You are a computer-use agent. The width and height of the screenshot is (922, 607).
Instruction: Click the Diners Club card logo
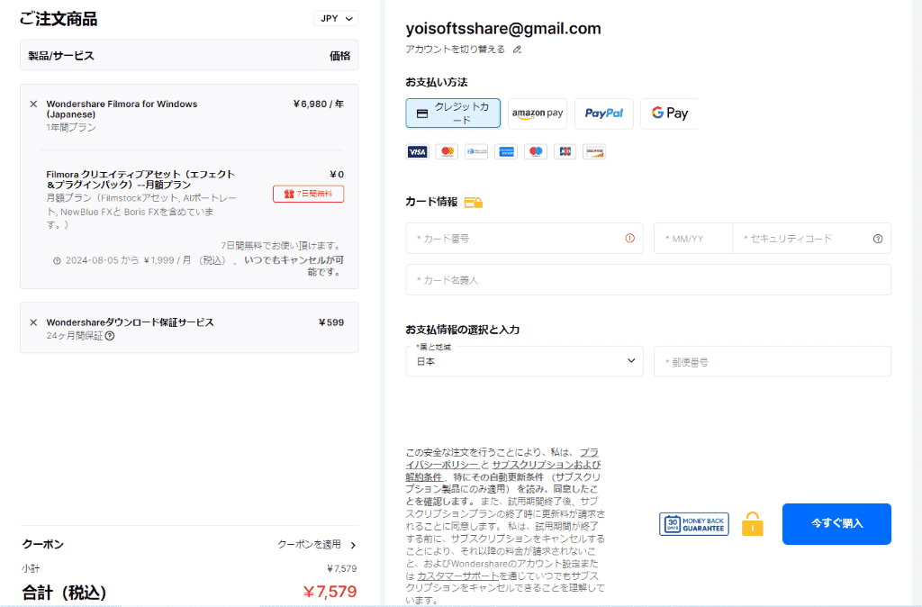click(476, 151)
